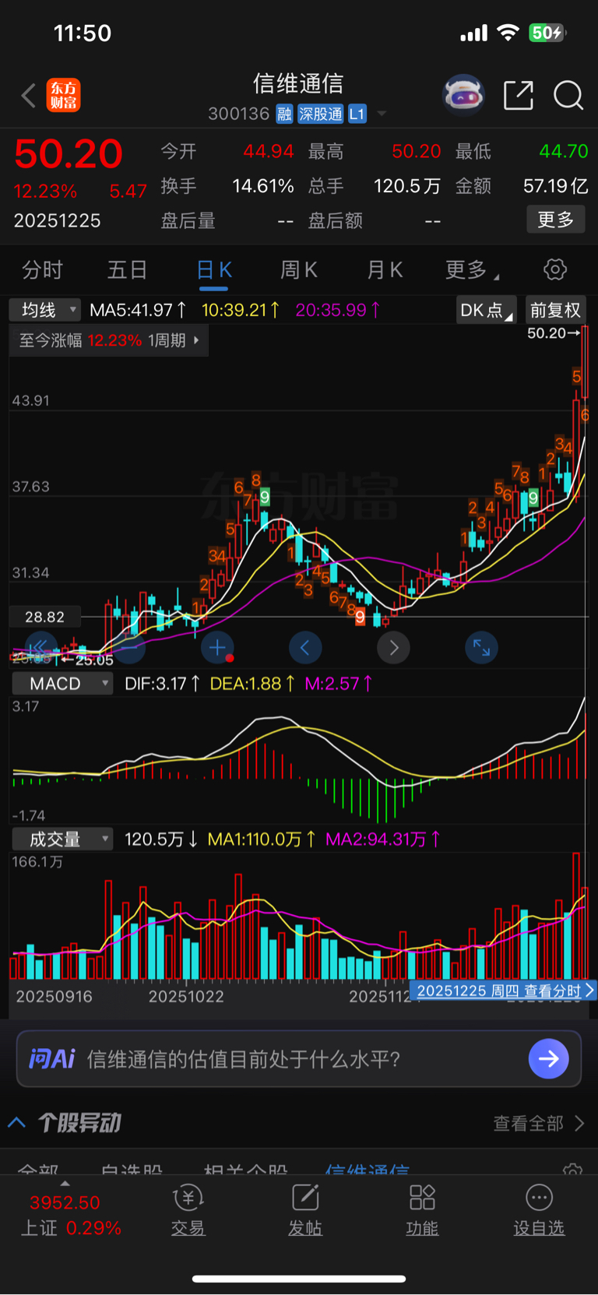Tap the 50.20 current price
Viewport: 598px width, 1295px height.
coord(69,153)
